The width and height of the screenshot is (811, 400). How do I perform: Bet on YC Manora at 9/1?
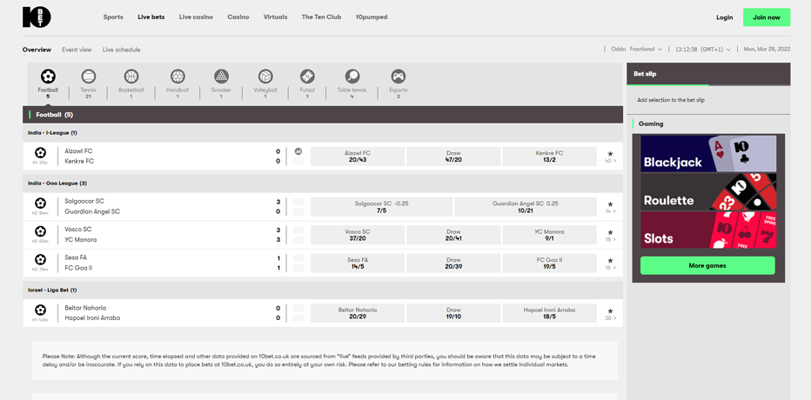point(549,235)
